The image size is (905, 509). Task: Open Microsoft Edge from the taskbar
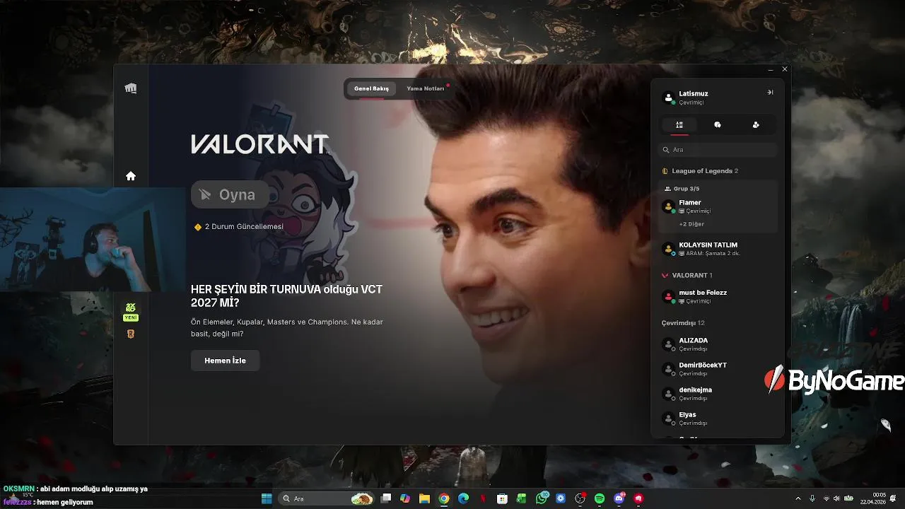pyautogui.click(x=463, y=498)
